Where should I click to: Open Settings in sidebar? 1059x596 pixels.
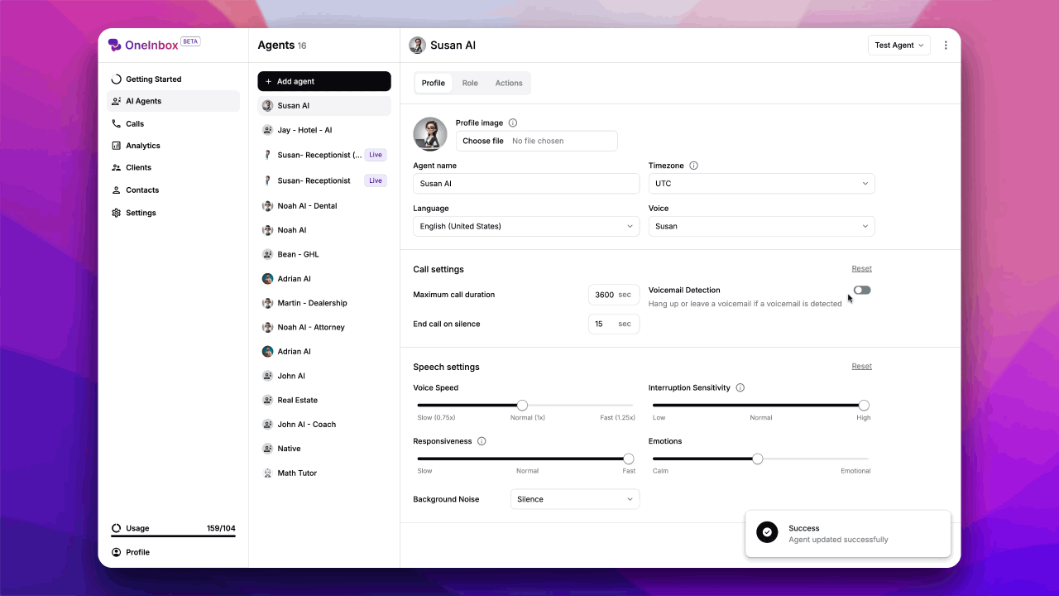(x=174, y=213)
